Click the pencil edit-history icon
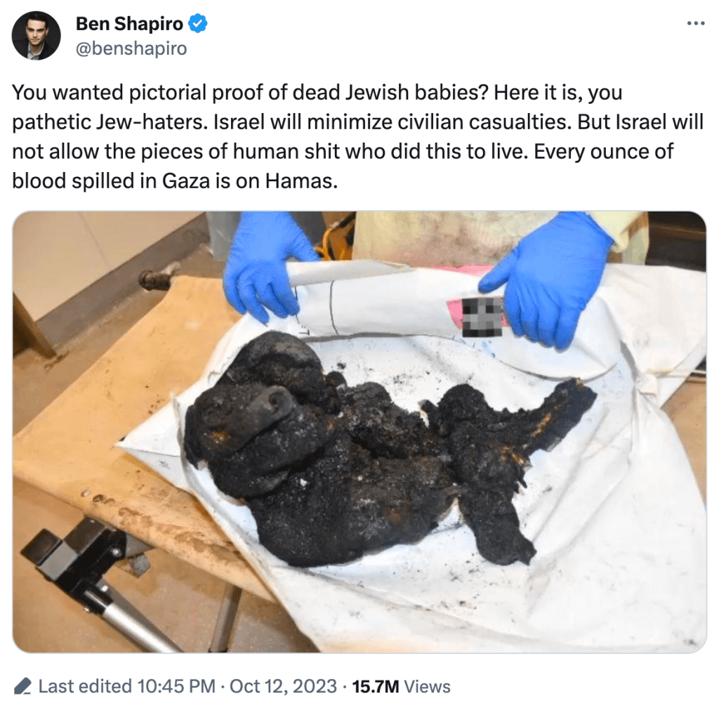 [22, 686]
